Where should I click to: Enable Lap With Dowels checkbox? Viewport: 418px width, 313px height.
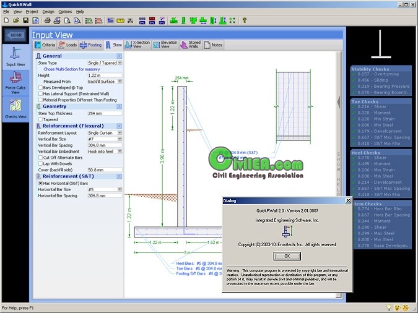pos(40,163)
